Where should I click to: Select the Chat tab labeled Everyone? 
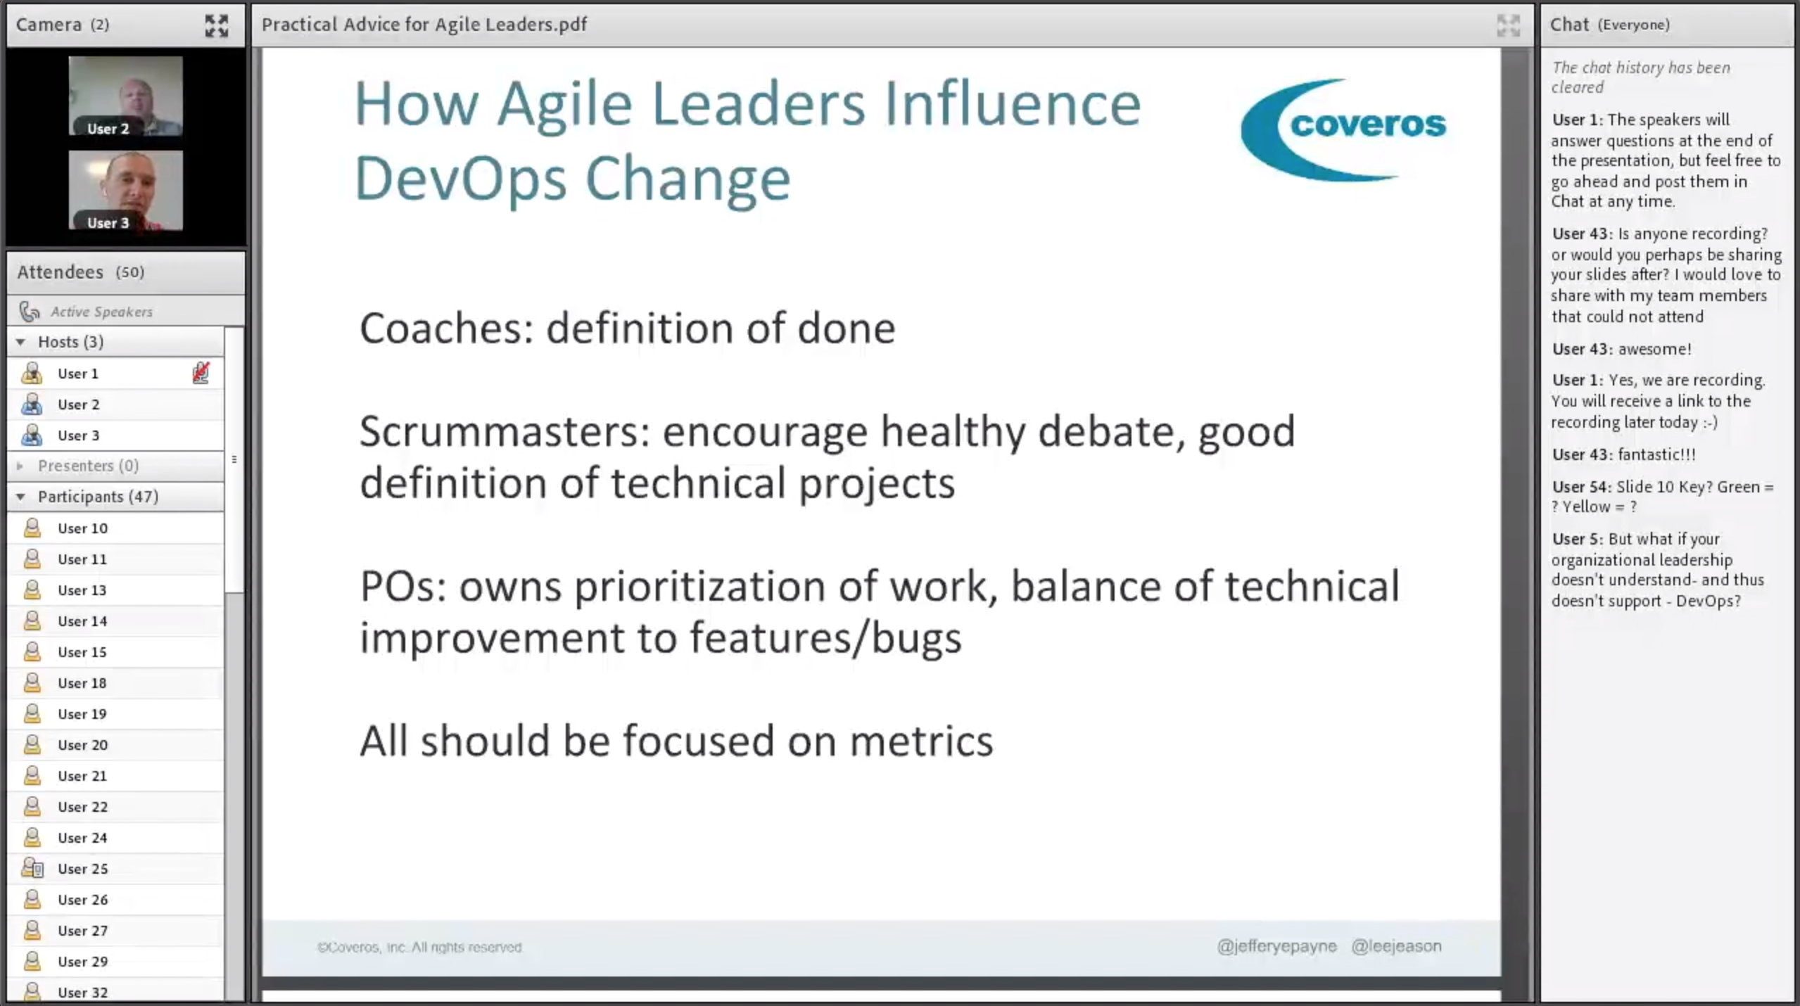click(1611, 23)
